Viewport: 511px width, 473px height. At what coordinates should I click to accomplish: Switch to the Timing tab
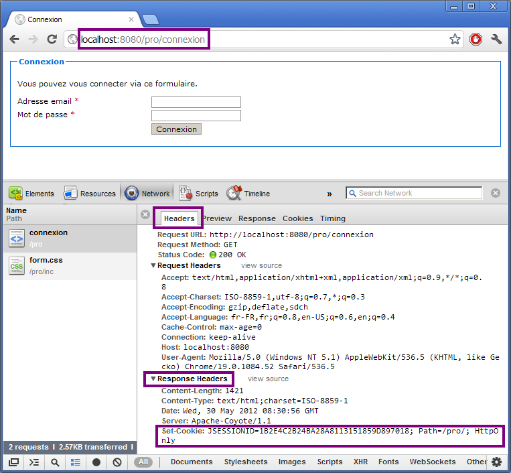pos(332,218)
